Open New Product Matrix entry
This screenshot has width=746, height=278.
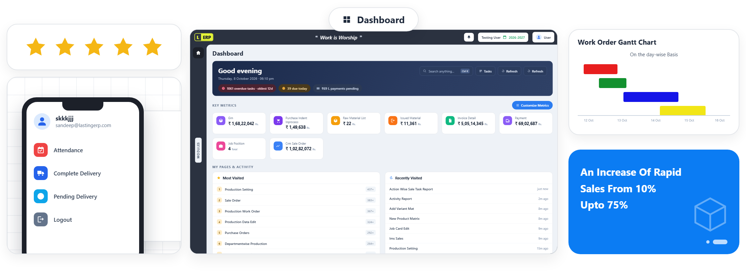468,219
